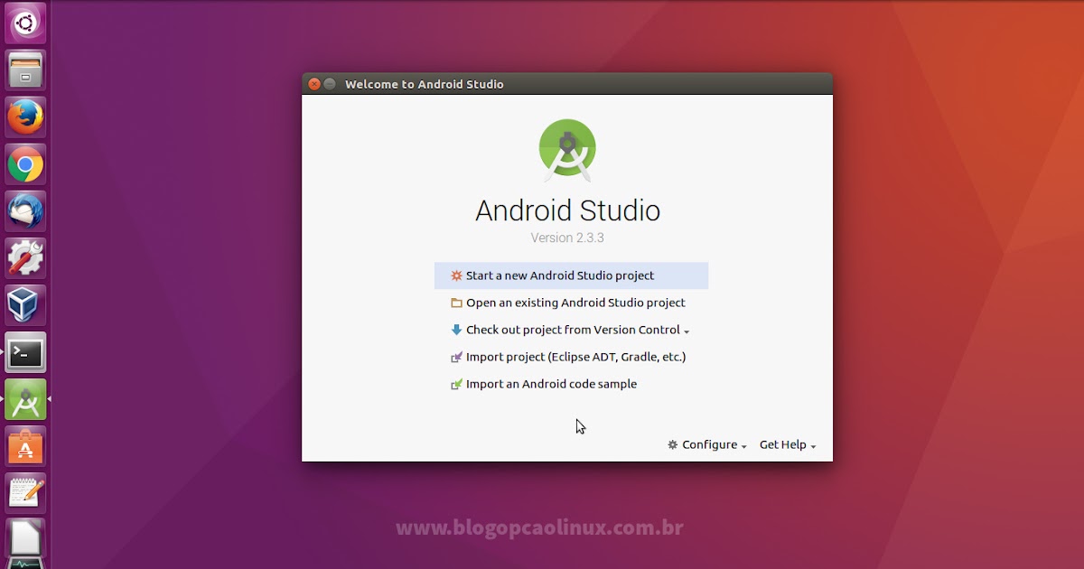1084x569 pixels.
Task: Open the Terminal from the launcher
Action: click(25, 352)
